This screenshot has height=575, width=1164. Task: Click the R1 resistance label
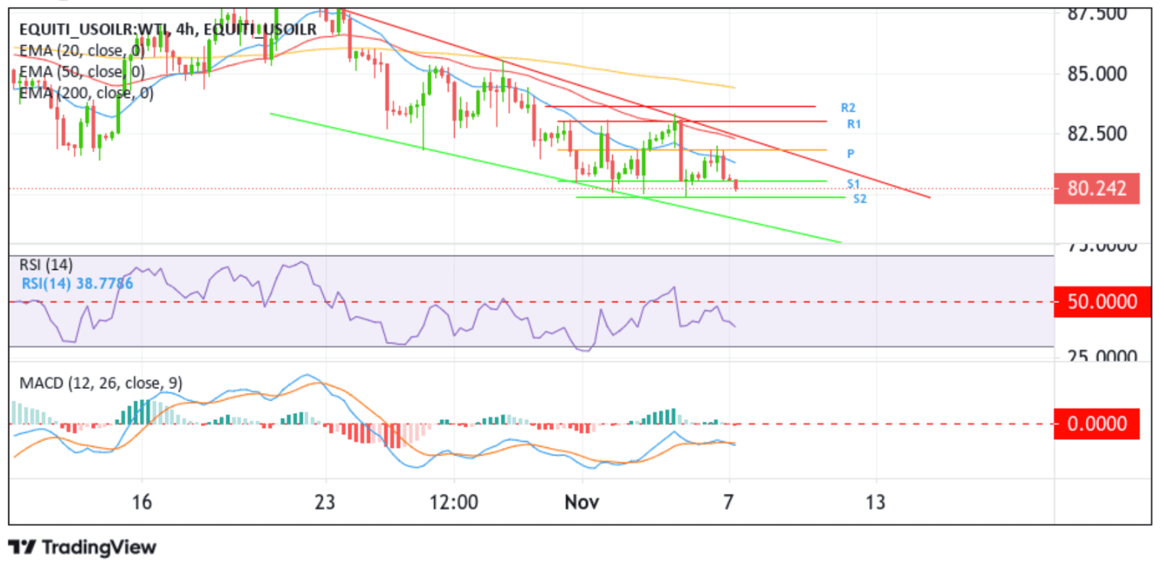coord(854,124)
